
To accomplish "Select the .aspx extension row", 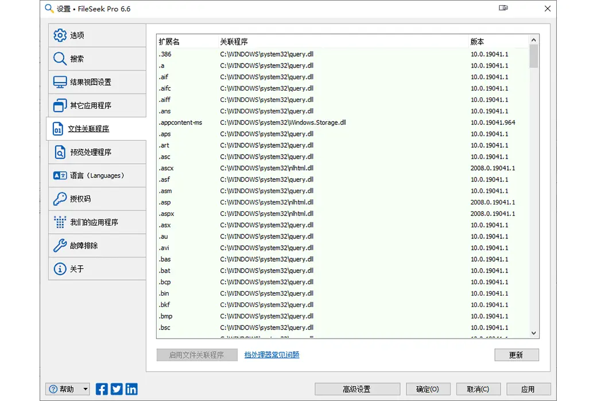I will [343, 214].
